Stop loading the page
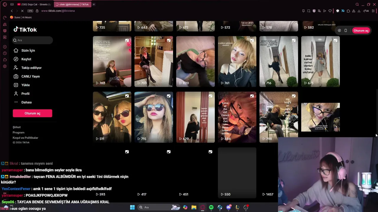Screen dimensions: 378x212 [22, 11]
